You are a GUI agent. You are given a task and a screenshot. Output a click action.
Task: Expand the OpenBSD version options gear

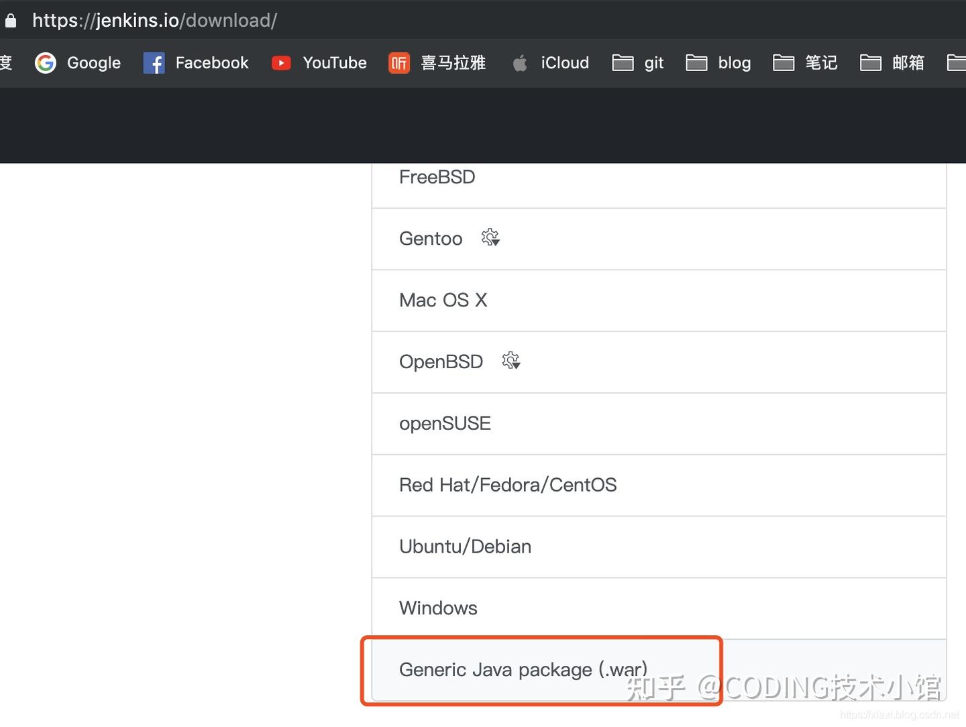click(x=511, y=361)
